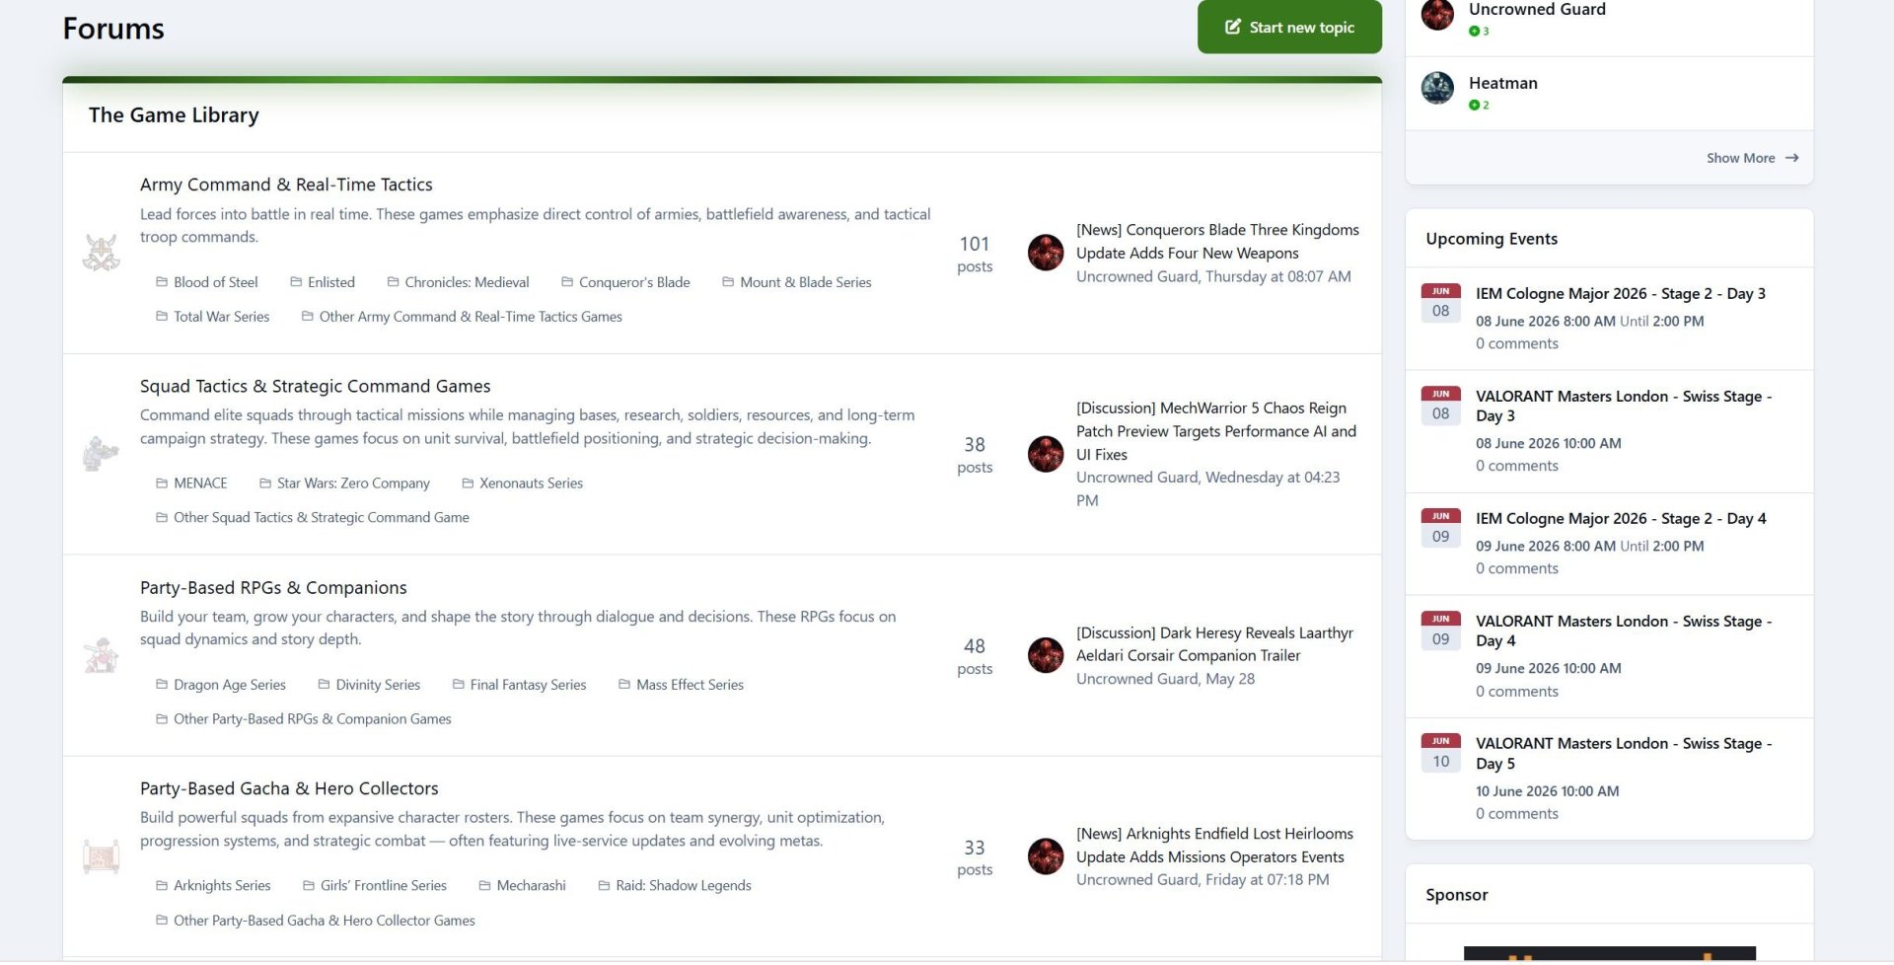Open the Dragon Age Series subforum
Viewport: 1894px width, 965px height.
pyautogui.click(x=221, y=685)
